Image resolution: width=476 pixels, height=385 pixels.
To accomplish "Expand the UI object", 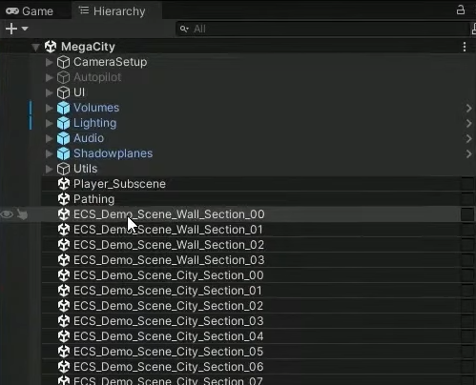I will [49, 92].
